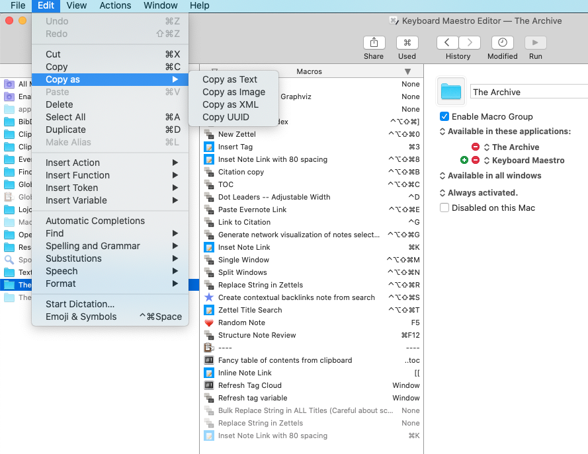Open Emoji & Symbols from the Edit menu

coord(110,317)
